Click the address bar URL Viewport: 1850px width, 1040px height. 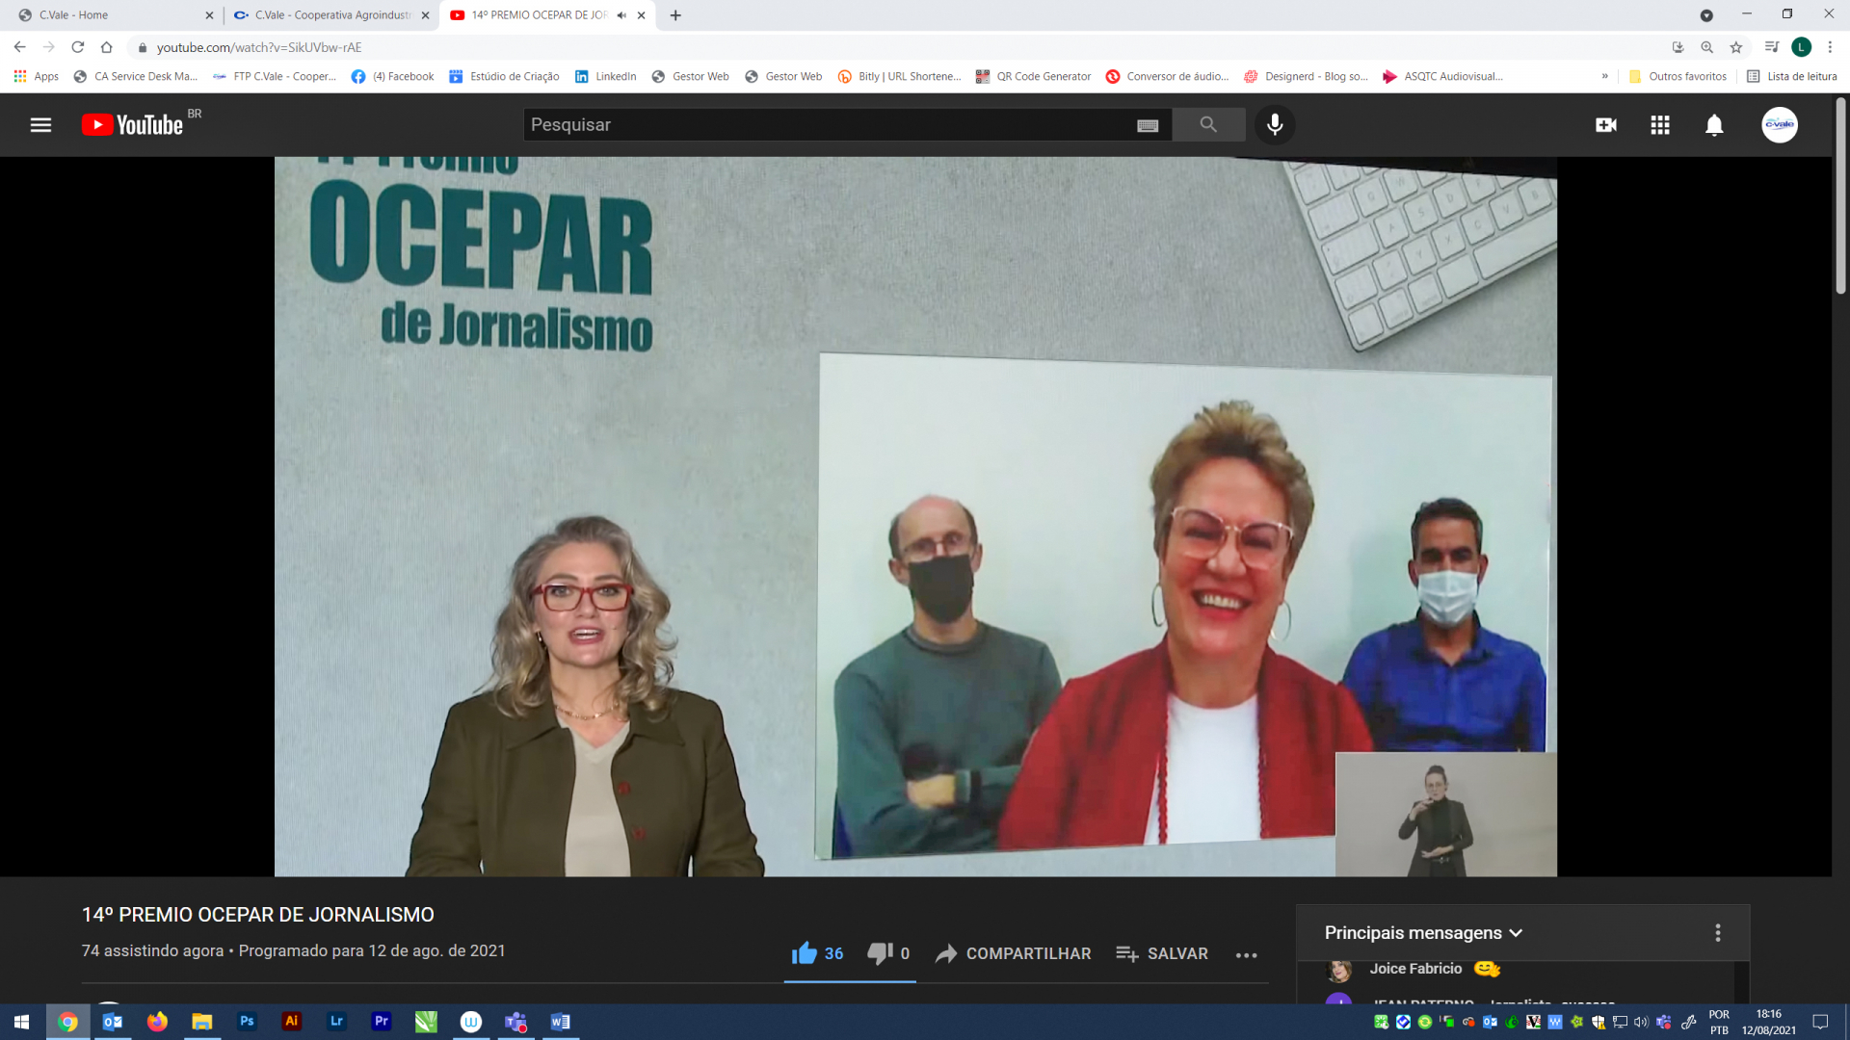tap(259, 47)
